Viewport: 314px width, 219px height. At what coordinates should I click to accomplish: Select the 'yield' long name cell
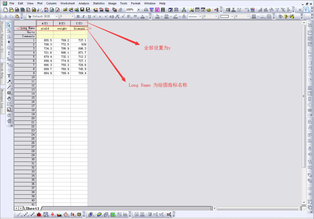tap(45, 29)
